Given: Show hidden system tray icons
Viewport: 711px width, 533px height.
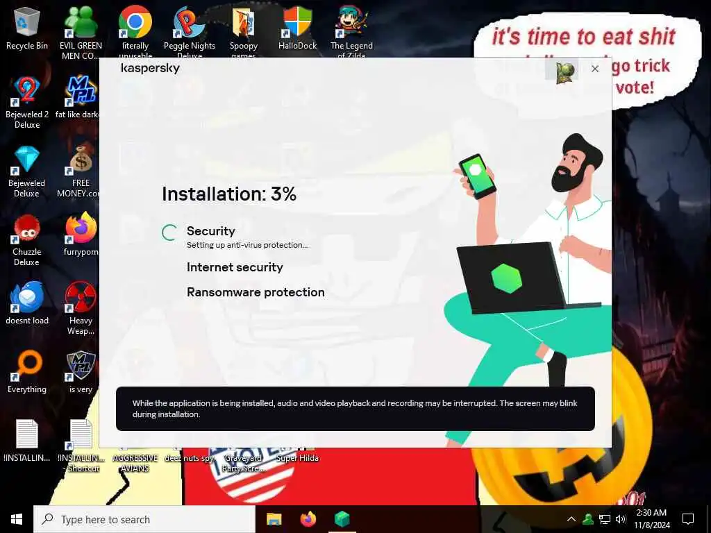Looking at the screenshot, I should (x=571, y=519).
